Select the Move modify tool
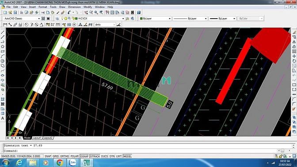 294,56
